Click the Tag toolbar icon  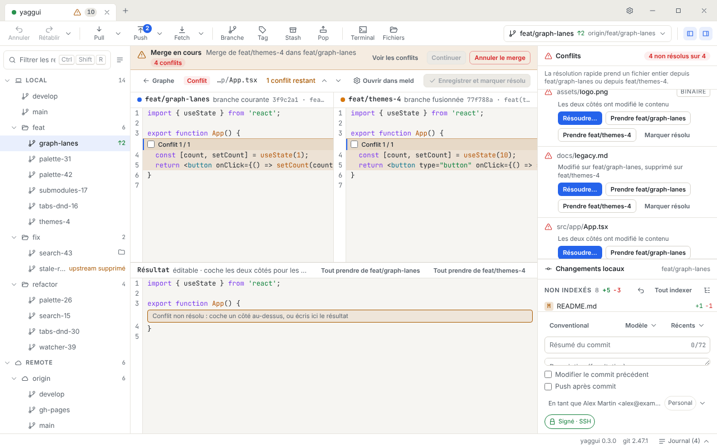point(263,33)
